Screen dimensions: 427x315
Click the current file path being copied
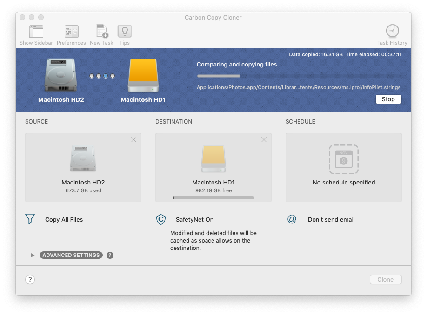coord(299,88)
